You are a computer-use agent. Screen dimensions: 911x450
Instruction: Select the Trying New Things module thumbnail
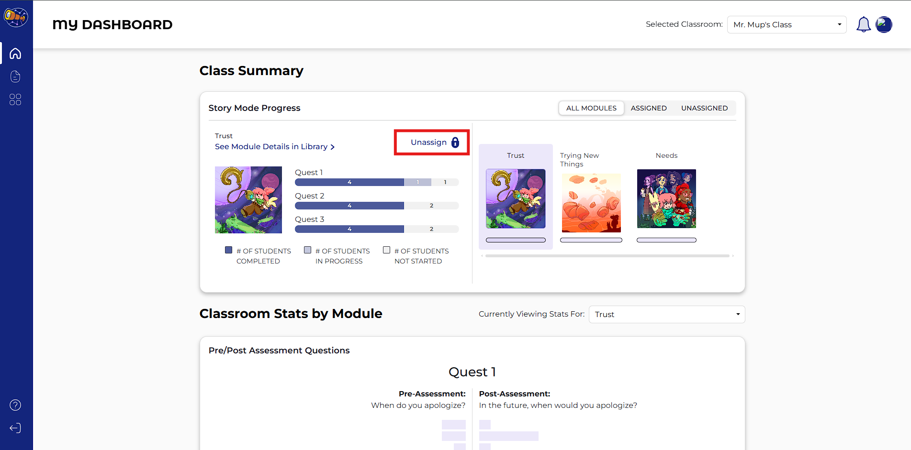click(x=591, y=203)
